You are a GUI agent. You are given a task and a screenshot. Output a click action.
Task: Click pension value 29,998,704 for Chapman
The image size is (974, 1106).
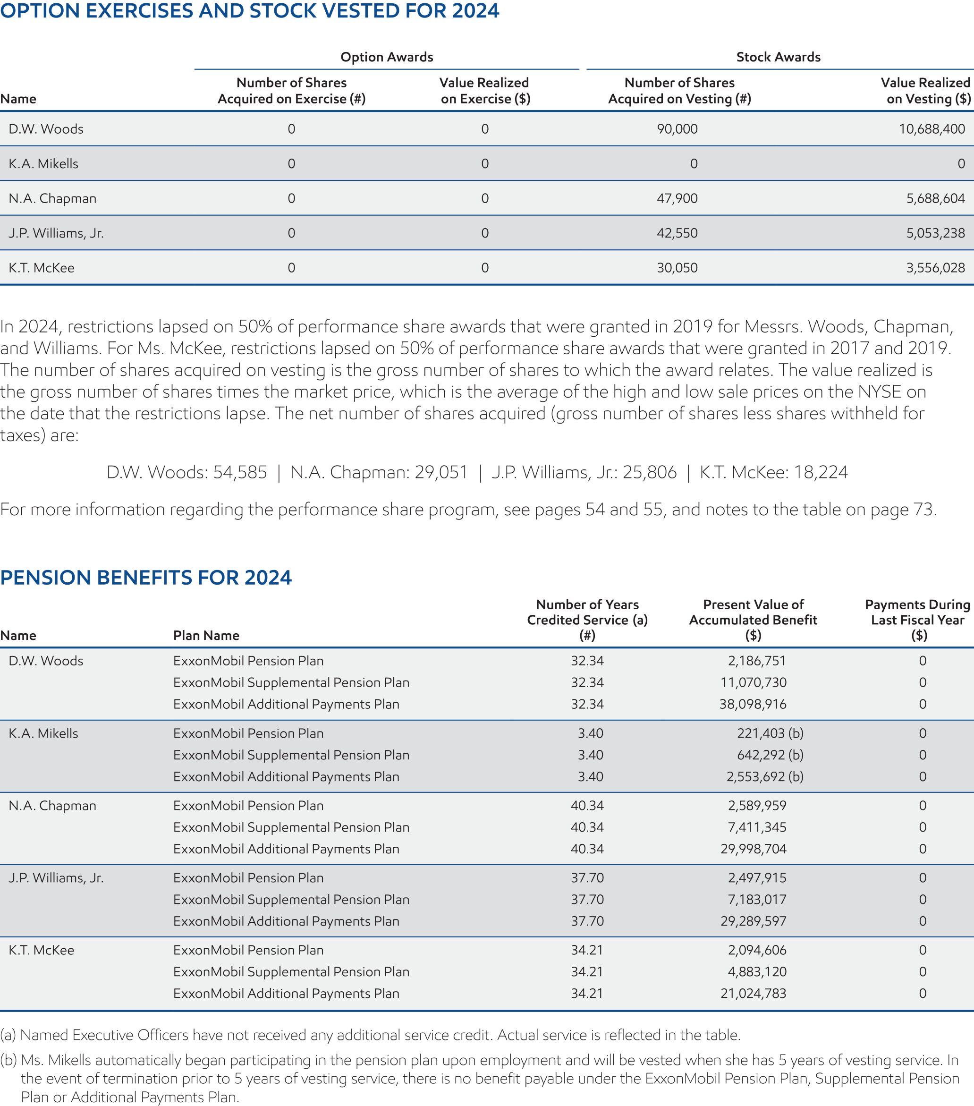click(x=753, y=849)
